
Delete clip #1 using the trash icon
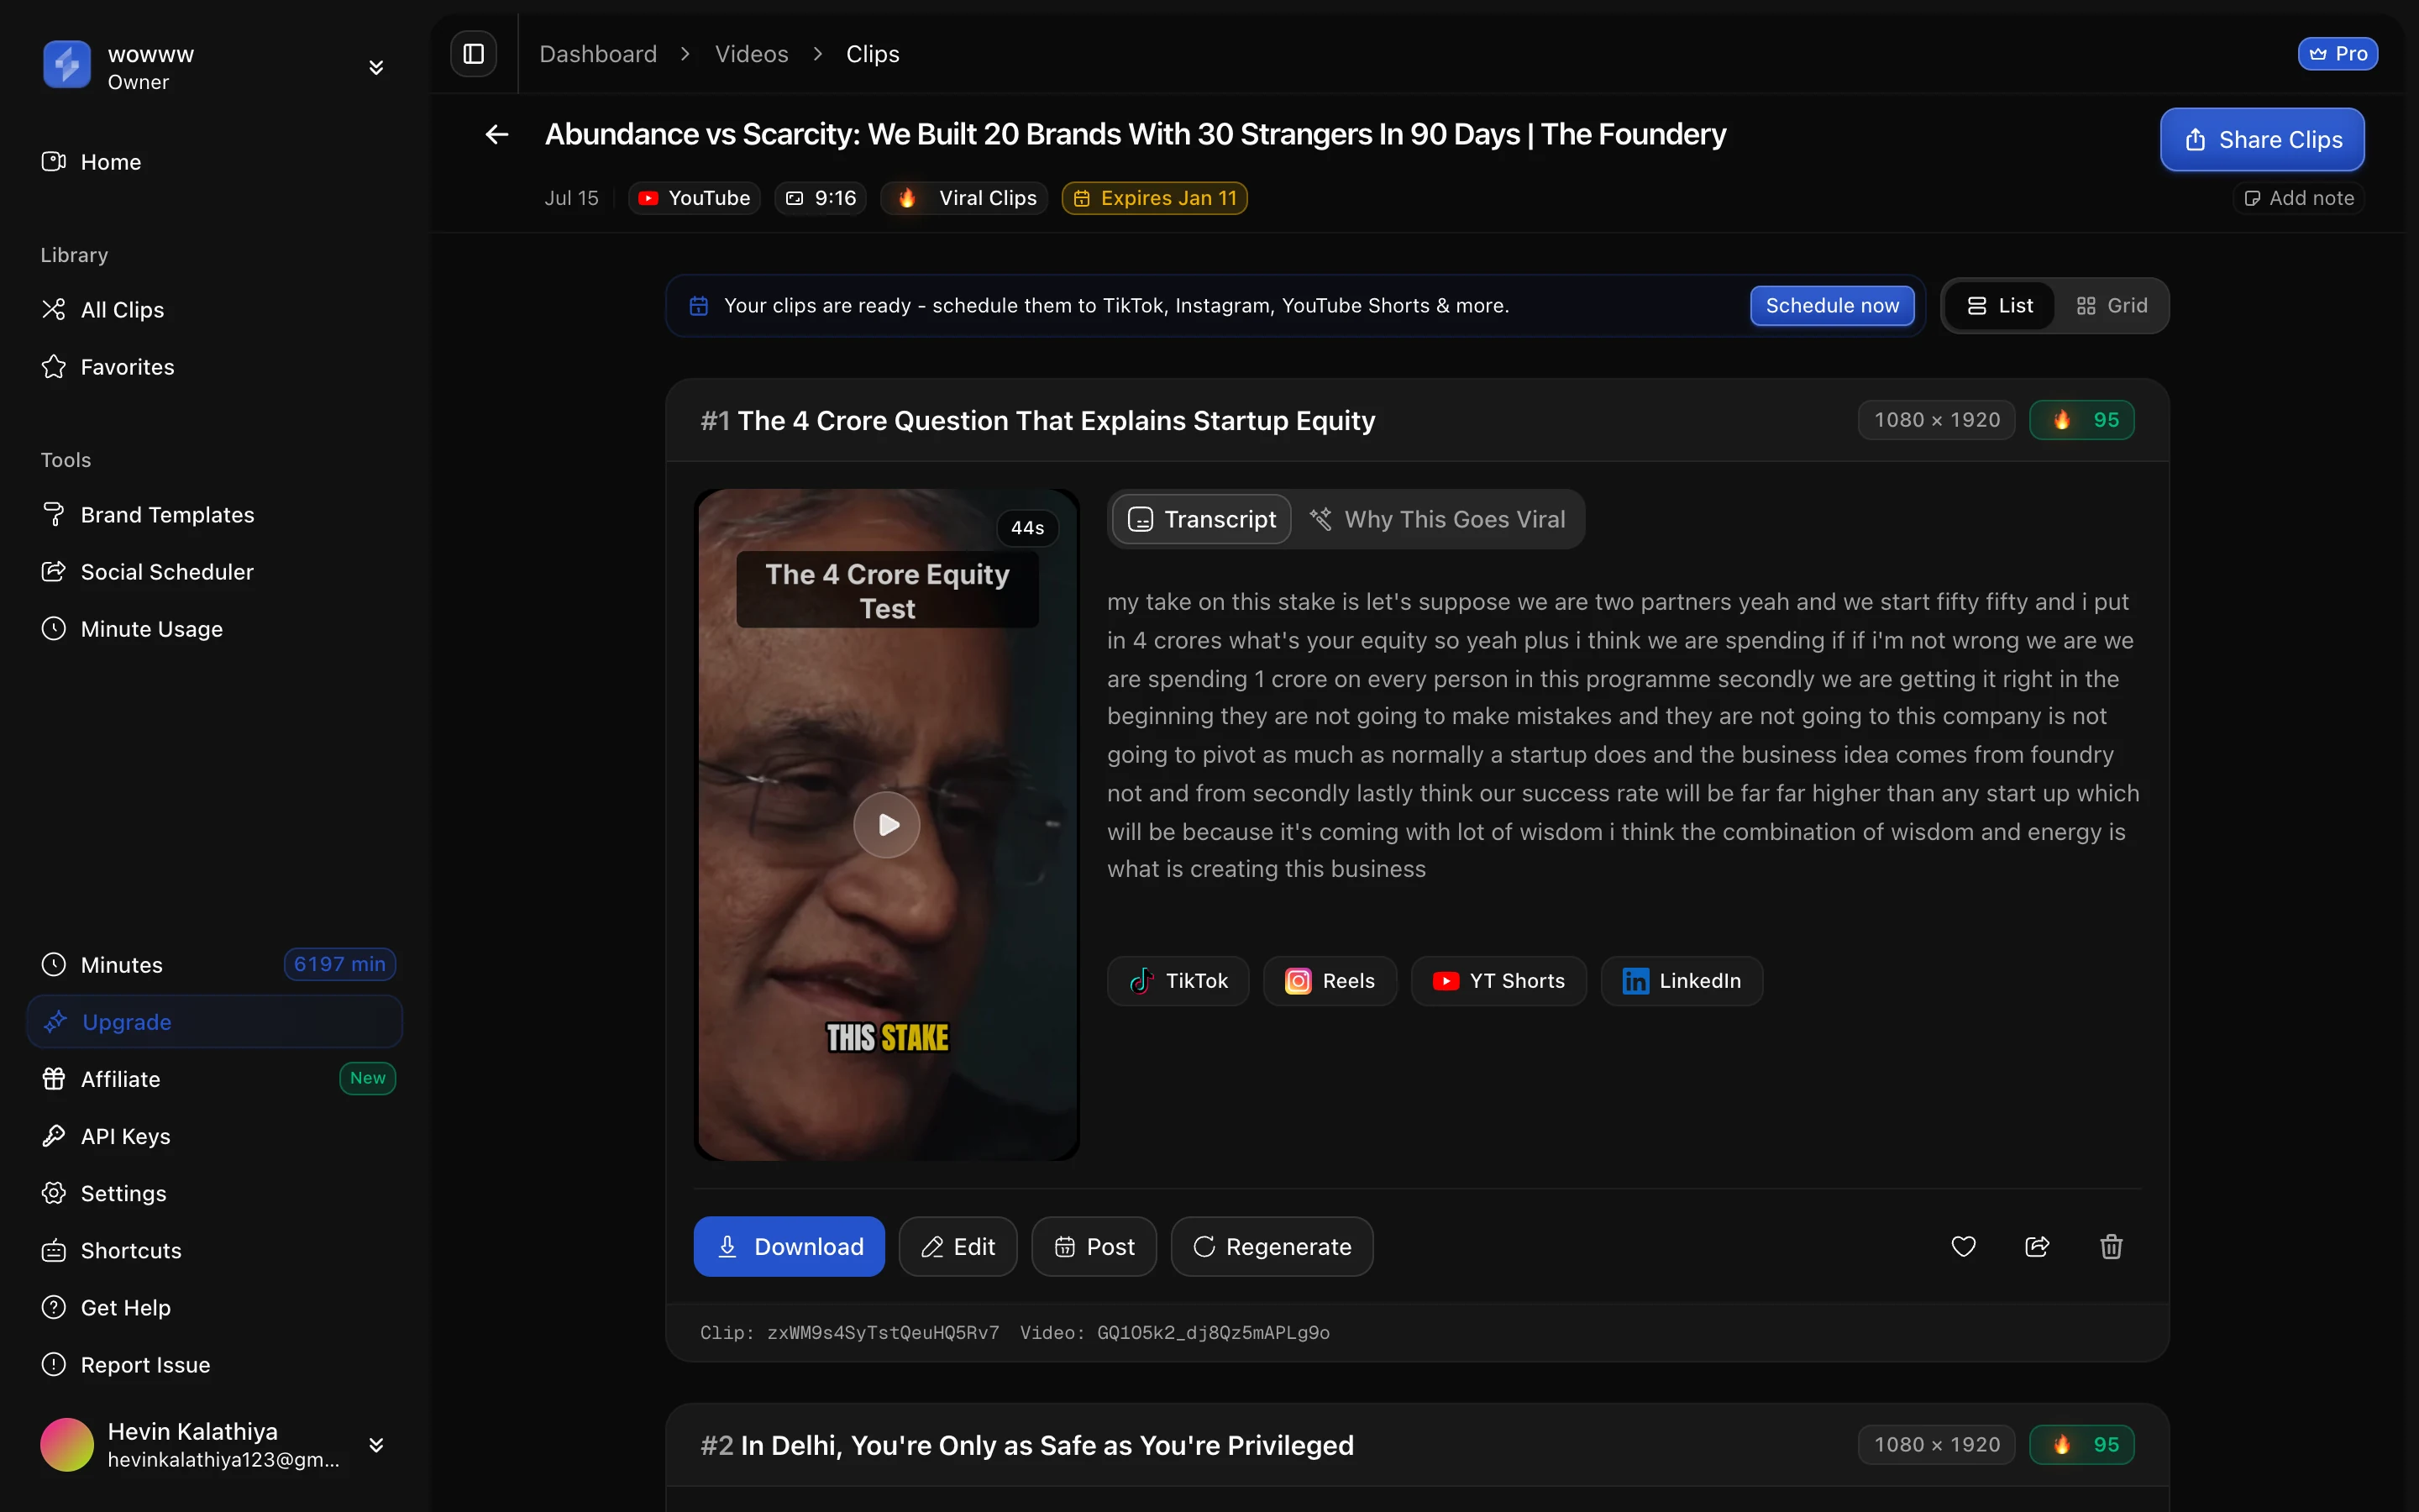tap(2111, 1246)
